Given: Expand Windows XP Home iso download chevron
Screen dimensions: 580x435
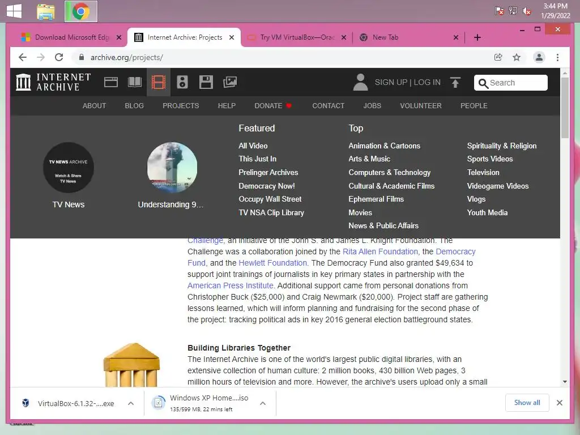Looking at the screenshot, I should tap(263, 403).
